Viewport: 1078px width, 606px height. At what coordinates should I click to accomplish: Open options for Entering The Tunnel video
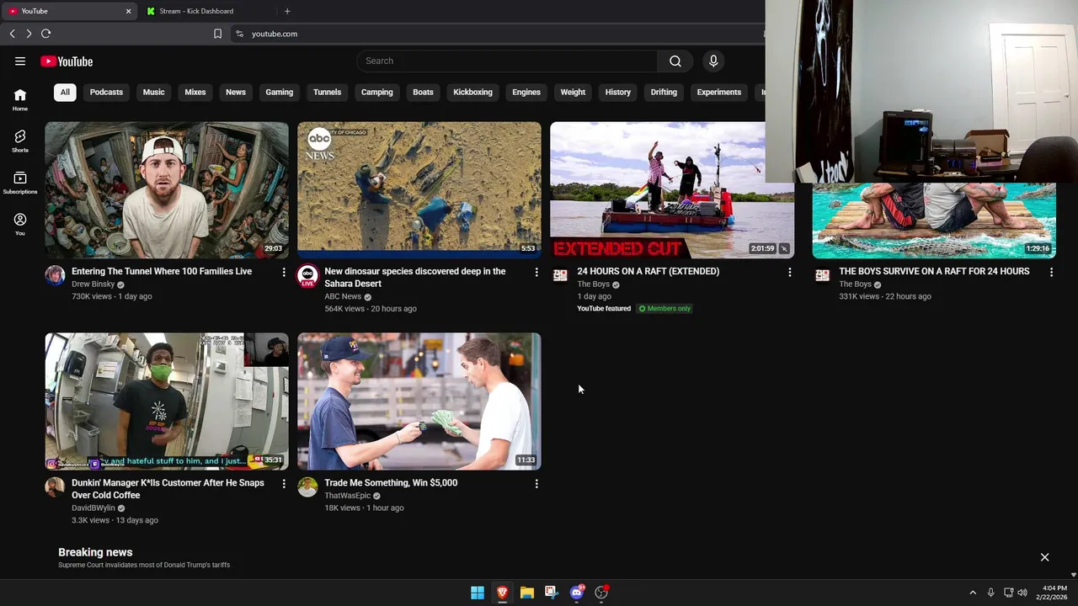(x=284, y=272)
